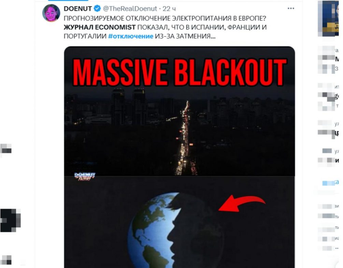Open the tweet via the "22 ч" timestamp
This screenshot has height=268, width=343.
click(x=170, y=8)
